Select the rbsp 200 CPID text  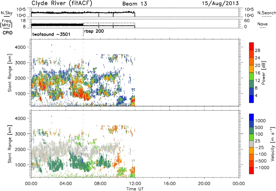(94, 31)
